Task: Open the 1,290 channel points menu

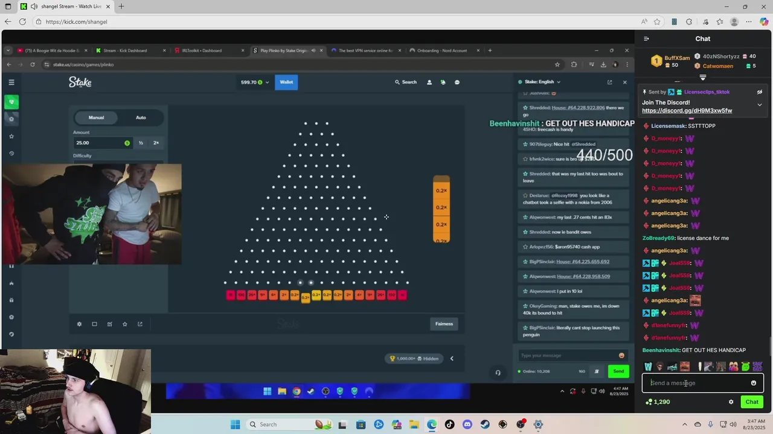Action: [658, 402]
